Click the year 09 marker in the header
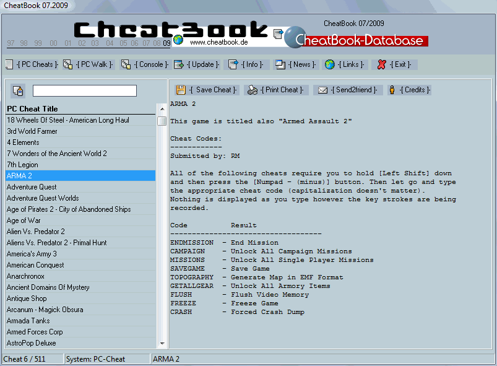Screen dimensions: 497x366 166,43
